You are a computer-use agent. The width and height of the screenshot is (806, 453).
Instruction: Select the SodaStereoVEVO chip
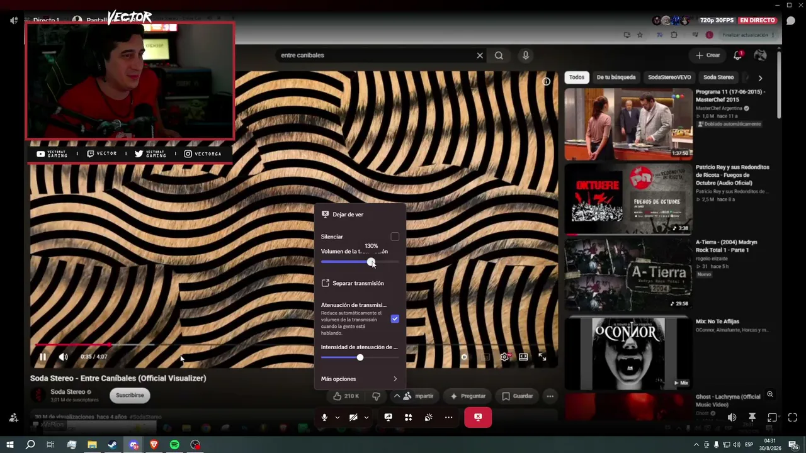tap(669, 77)
